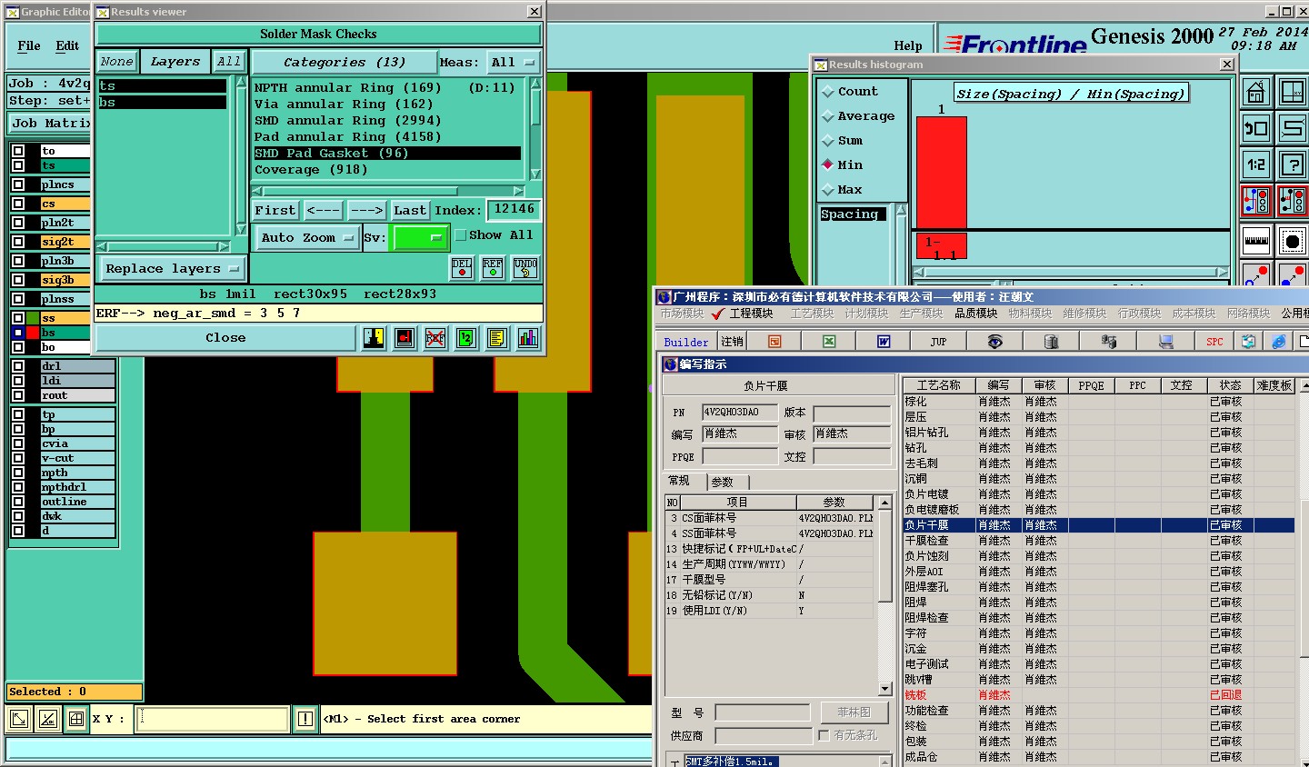Image resolution: width=1309 pixels, height=767 pixels.
Task: Click the 1:2 zoom ratio icon
Action: (1256, 164)
